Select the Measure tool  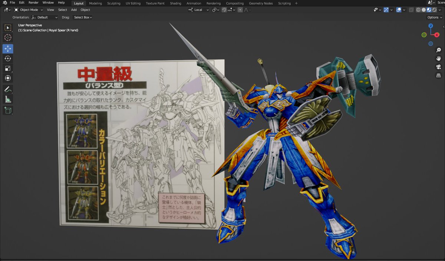pos(8,99)
